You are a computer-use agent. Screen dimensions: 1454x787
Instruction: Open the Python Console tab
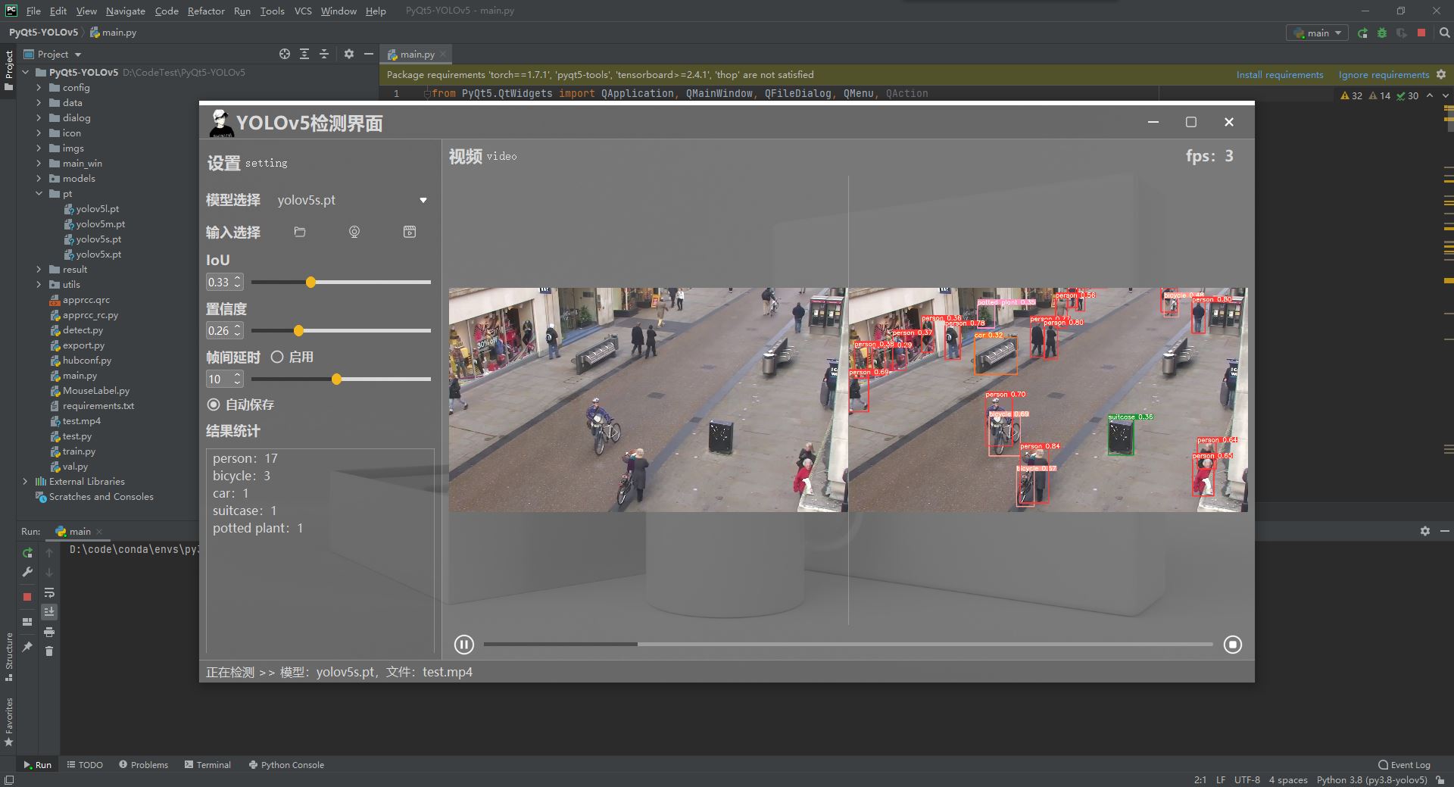point(286,764)
